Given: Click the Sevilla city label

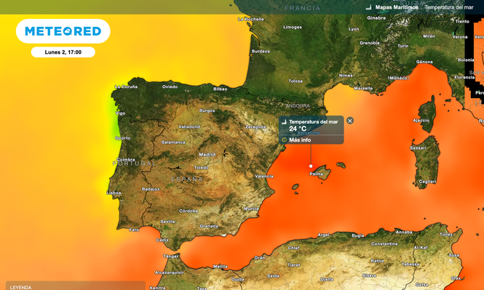Looking at the screenshot, I should click(167, 222).
